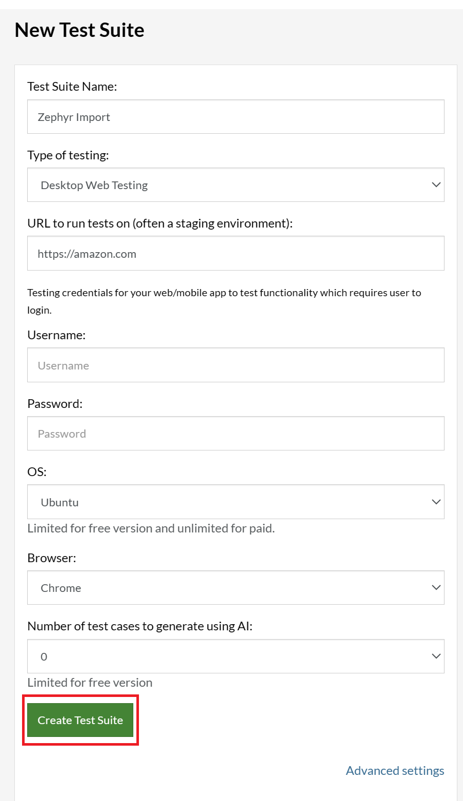Click the URL field containing https://amazon.com
Image resolution: width=463 pixels, height=801 pixels.
(235, 254)
